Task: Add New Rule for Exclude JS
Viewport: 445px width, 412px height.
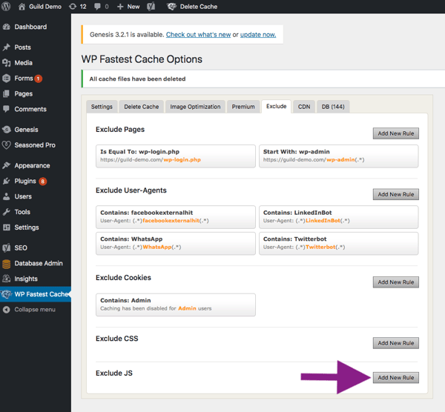Action: click(x=395, y=378)
